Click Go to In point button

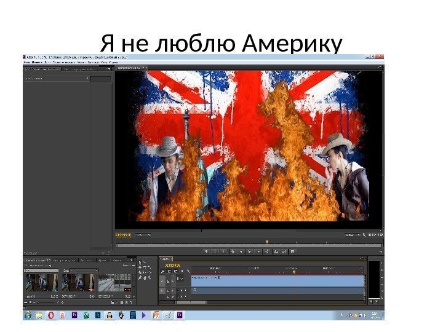point(233,251)
